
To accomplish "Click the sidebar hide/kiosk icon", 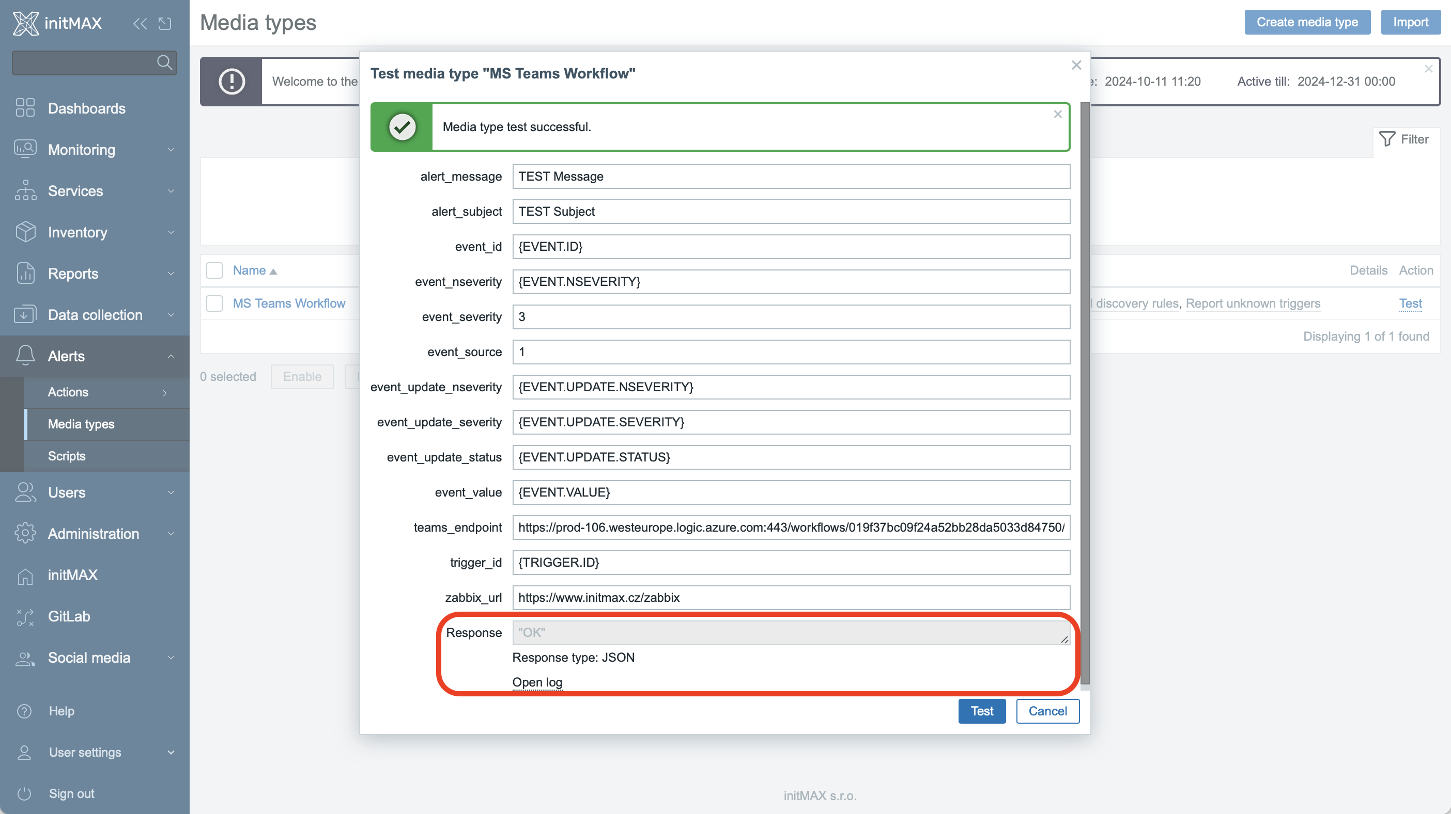I will (x=164, y=24).
